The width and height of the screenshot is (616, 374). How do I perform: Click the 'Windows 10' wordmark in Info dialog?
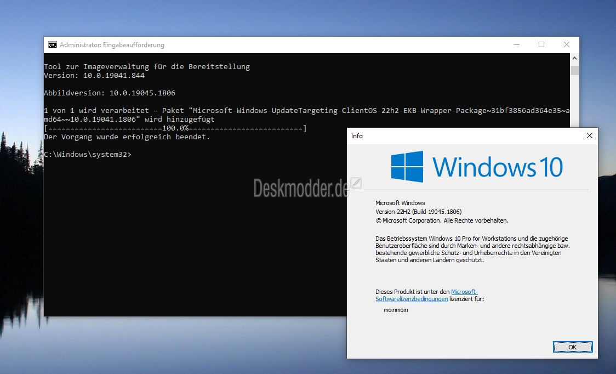498,167
